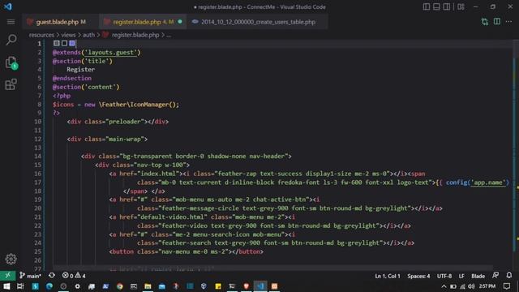
Task: Open the Extensions view
Action: point(11,84)
